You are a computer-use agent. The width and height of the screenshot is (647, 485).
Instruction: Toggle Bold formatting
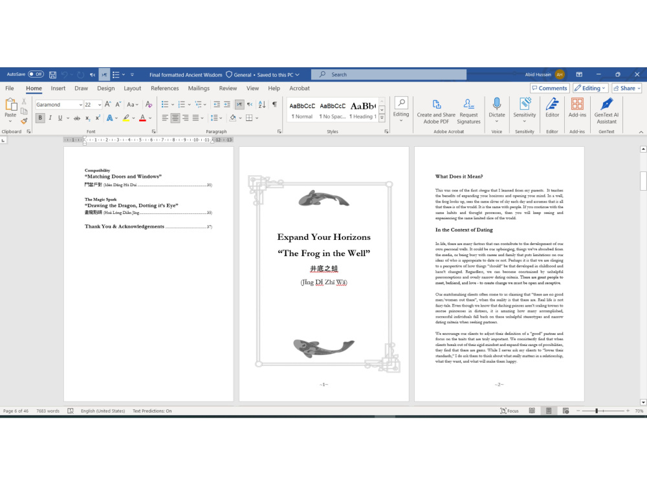40,118
